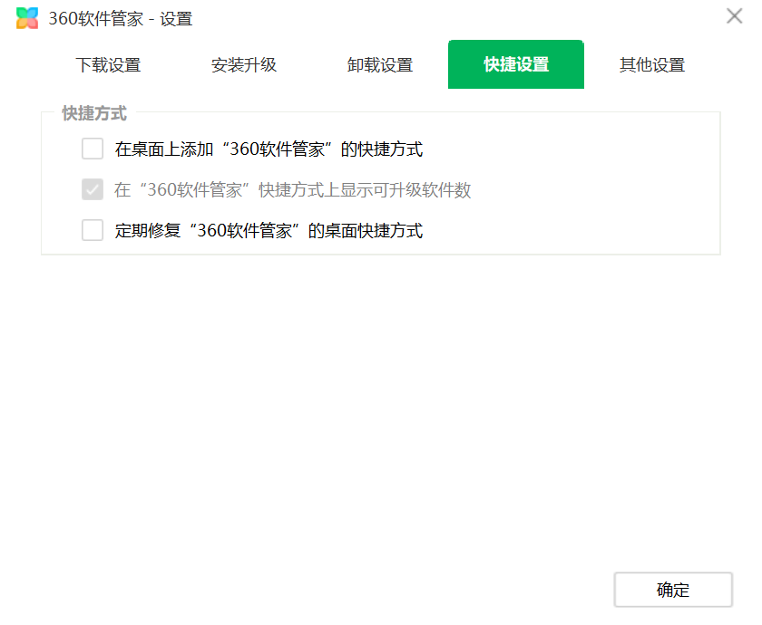Go to the 卸载设置 tab
This screenshot has height=625, width=762.
380,64
